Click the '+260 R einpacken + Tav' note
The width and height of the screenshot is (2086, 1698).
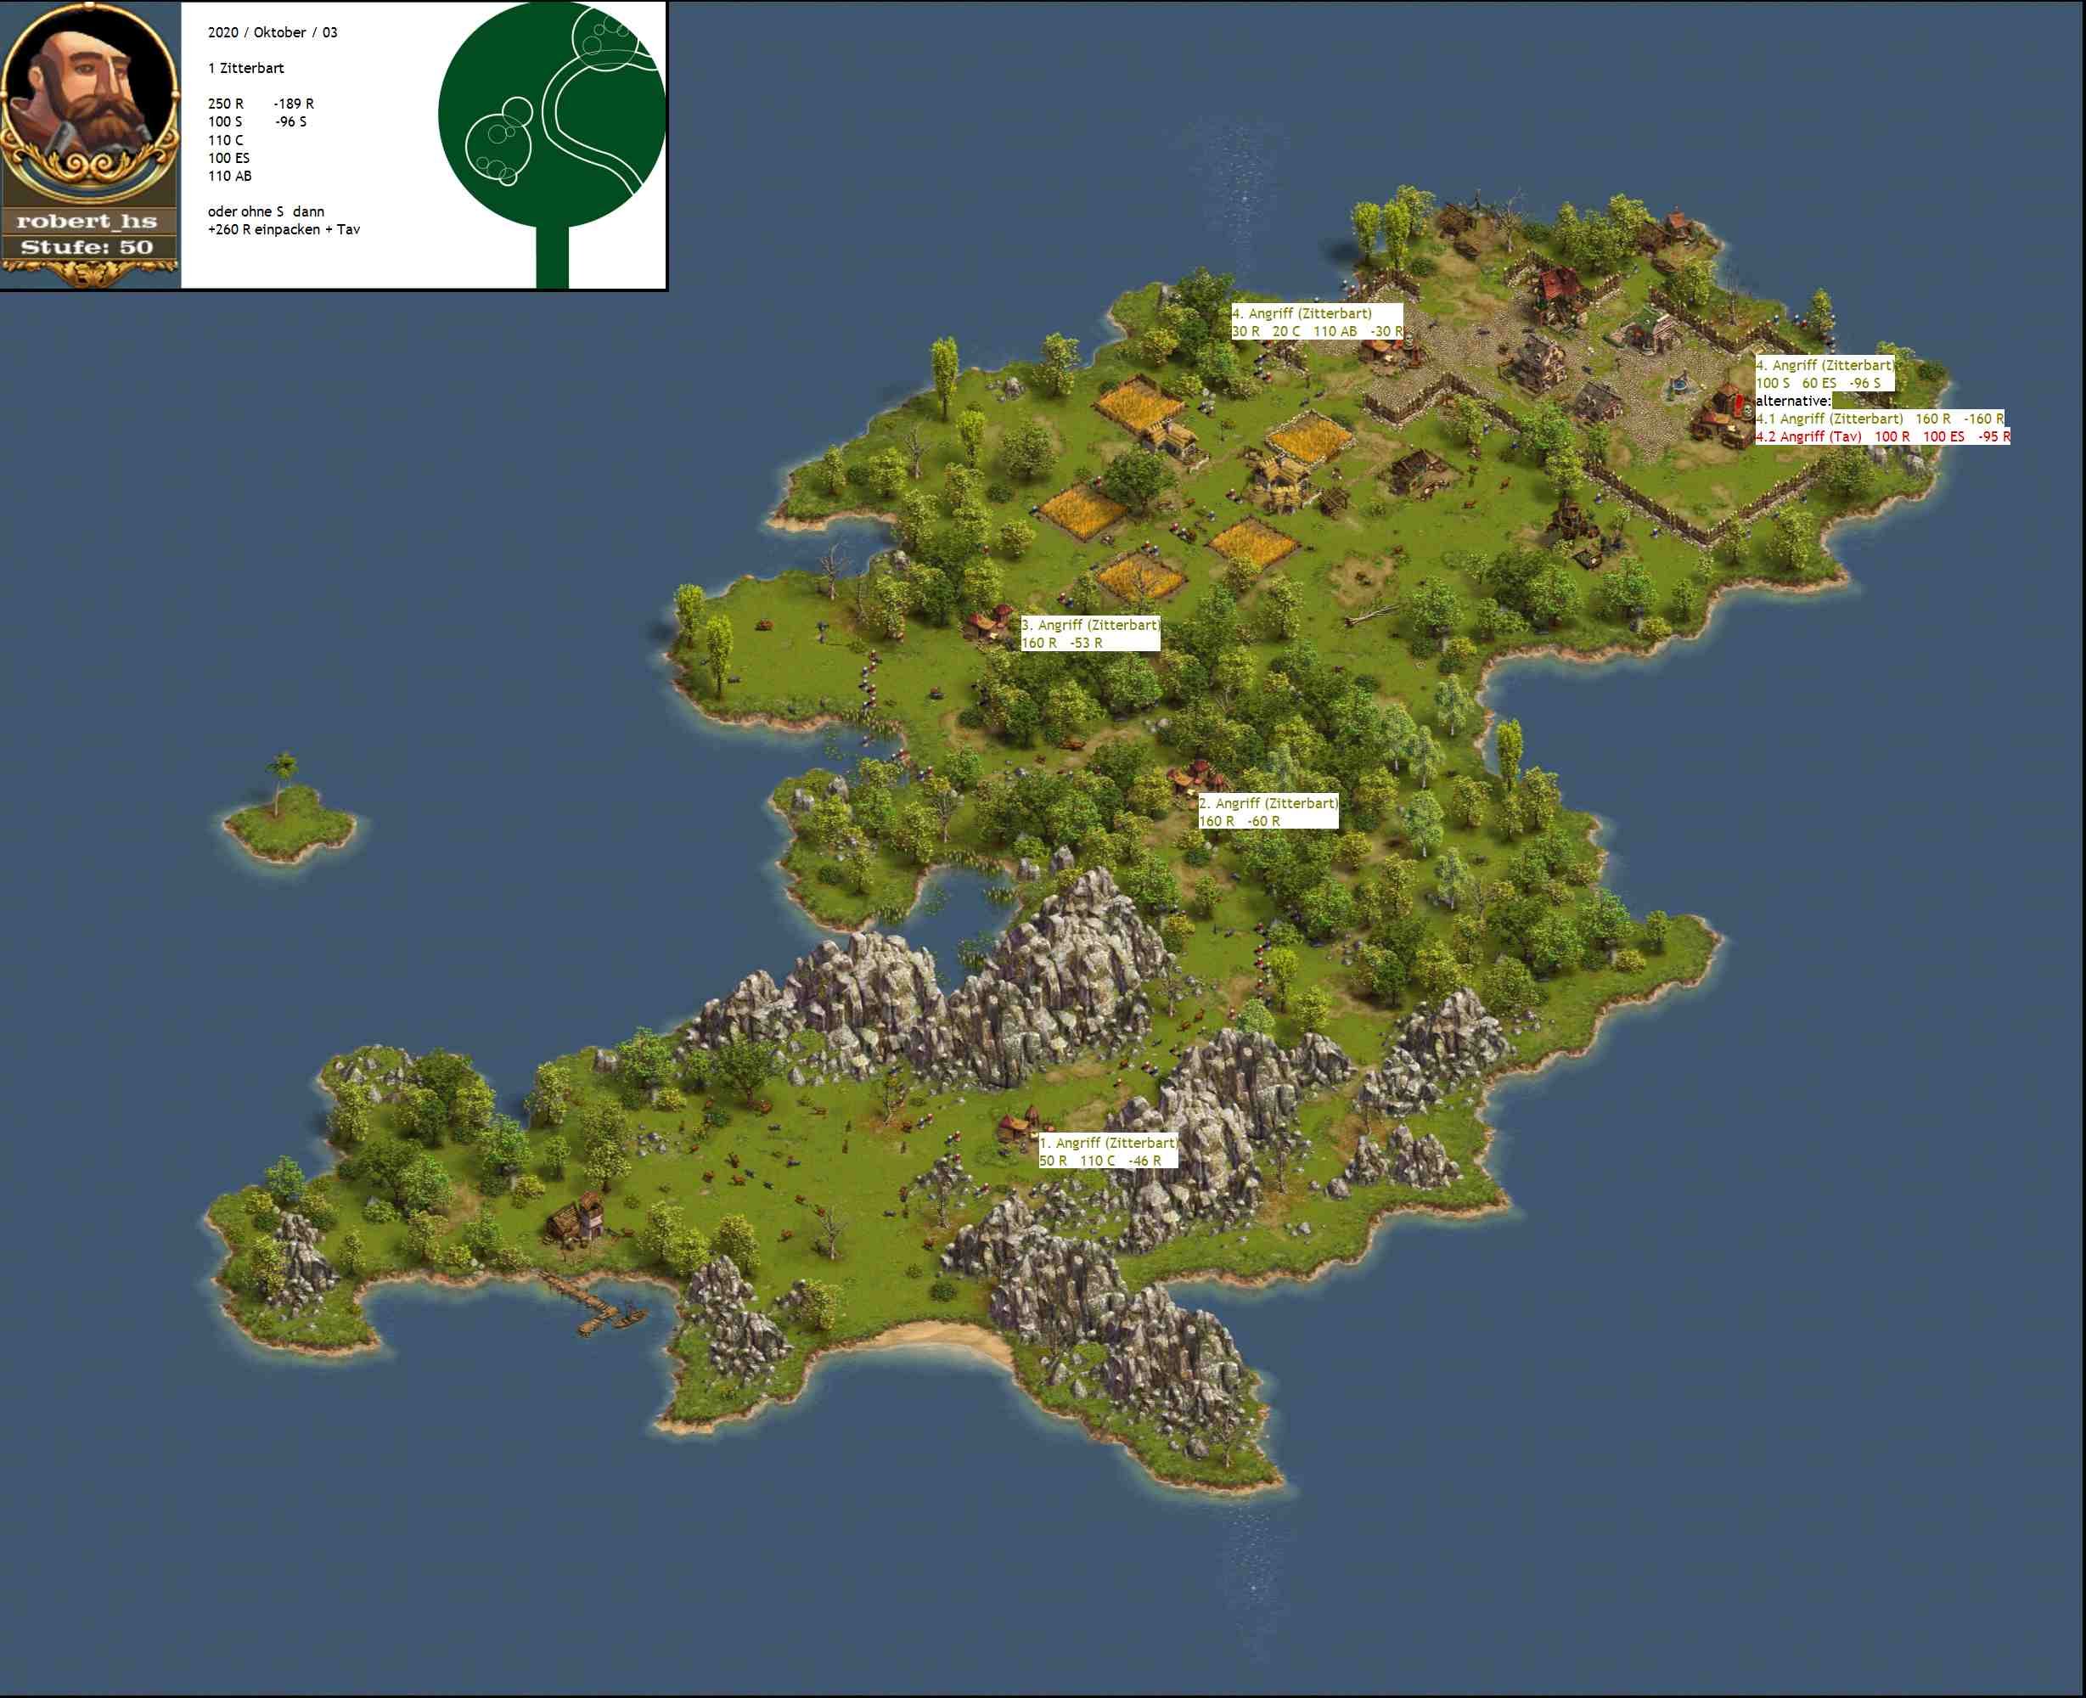pos(284,230)
